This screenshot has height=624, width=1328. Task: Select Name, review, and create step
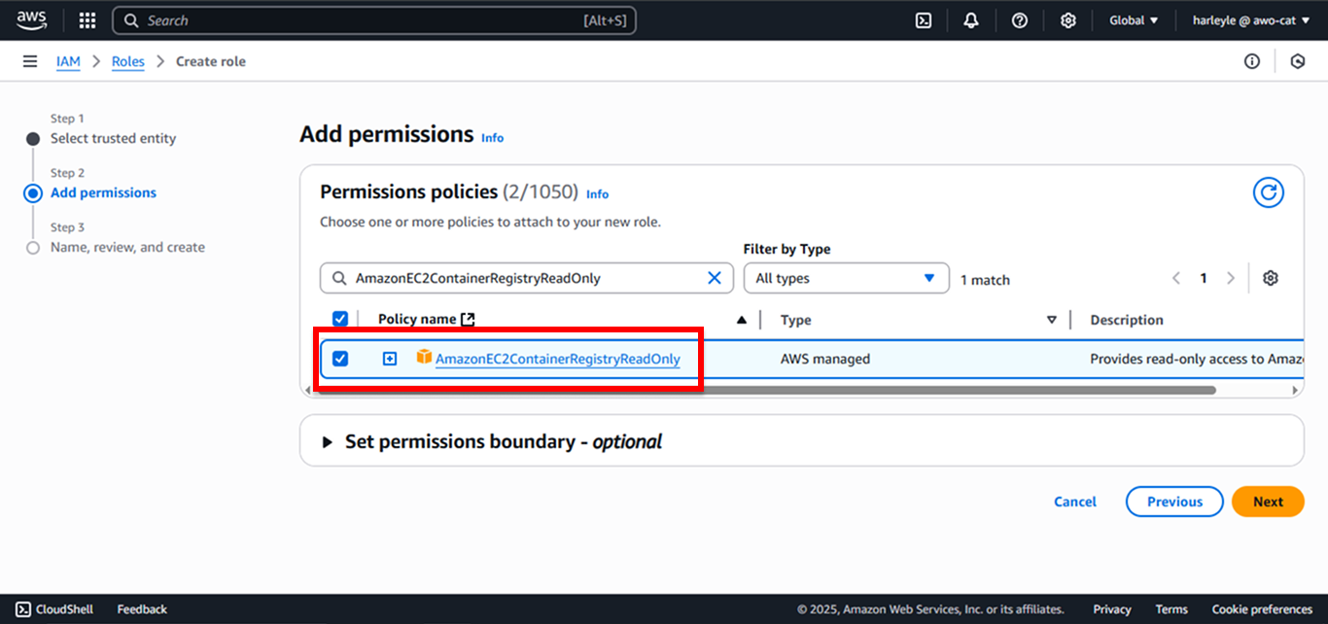(127, 247)
